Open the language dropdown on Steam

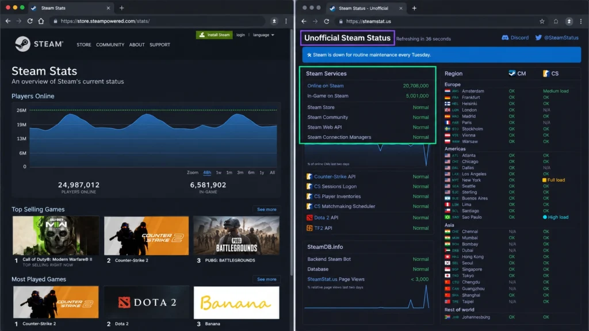tap(263, 35)
